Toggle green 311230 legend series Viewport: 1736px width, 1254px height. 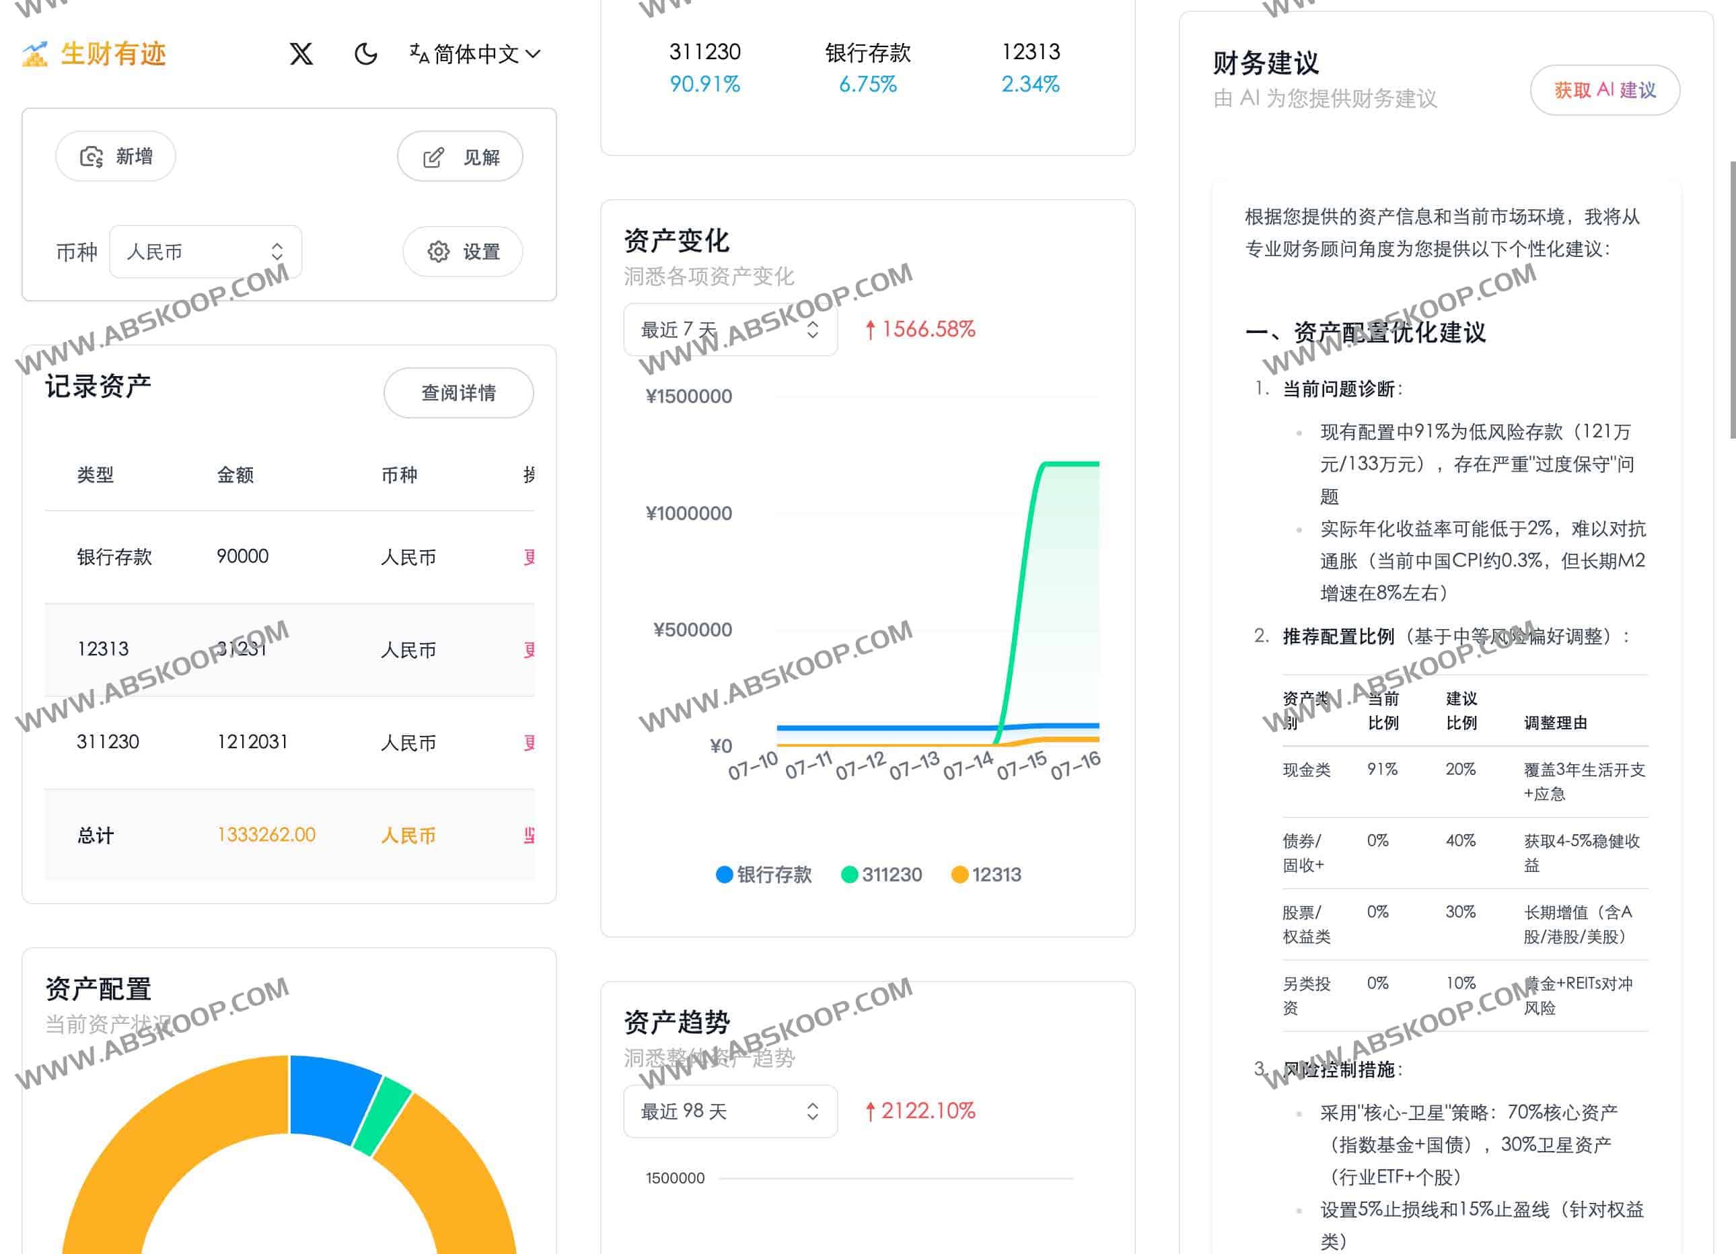point(881,875)
